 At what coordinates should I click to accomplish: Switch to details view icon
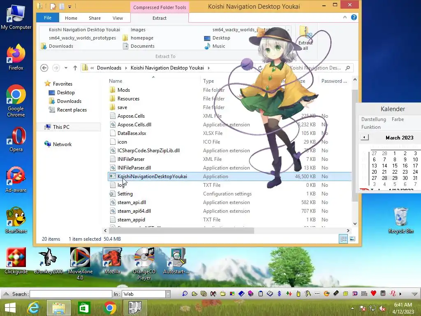pyautogui.click(x=343, y=239)
